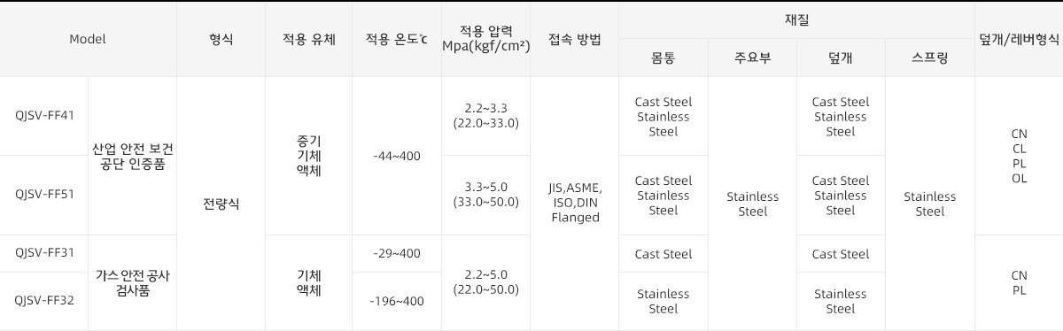
Task: Click the 몸통 sub-header
Action: point(663,58)
